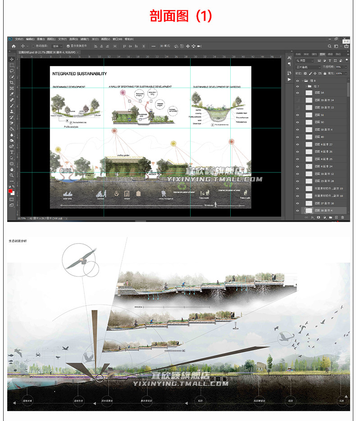This screenshot has width=356, height=421.
Task: Open the blend mode 正片叠底 dropdown
Action: [308, 67]
